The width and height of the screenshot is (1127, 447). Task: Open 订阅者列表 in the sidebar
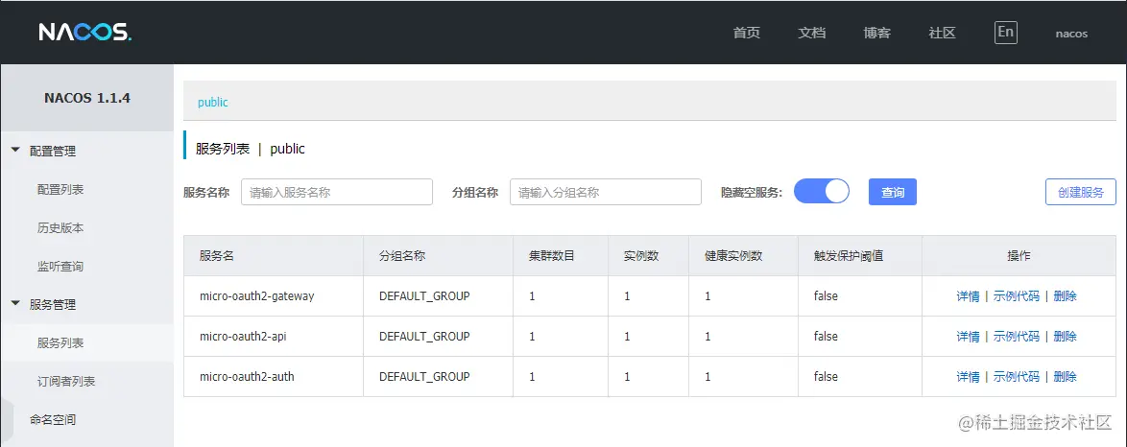[x=66, y=382]
